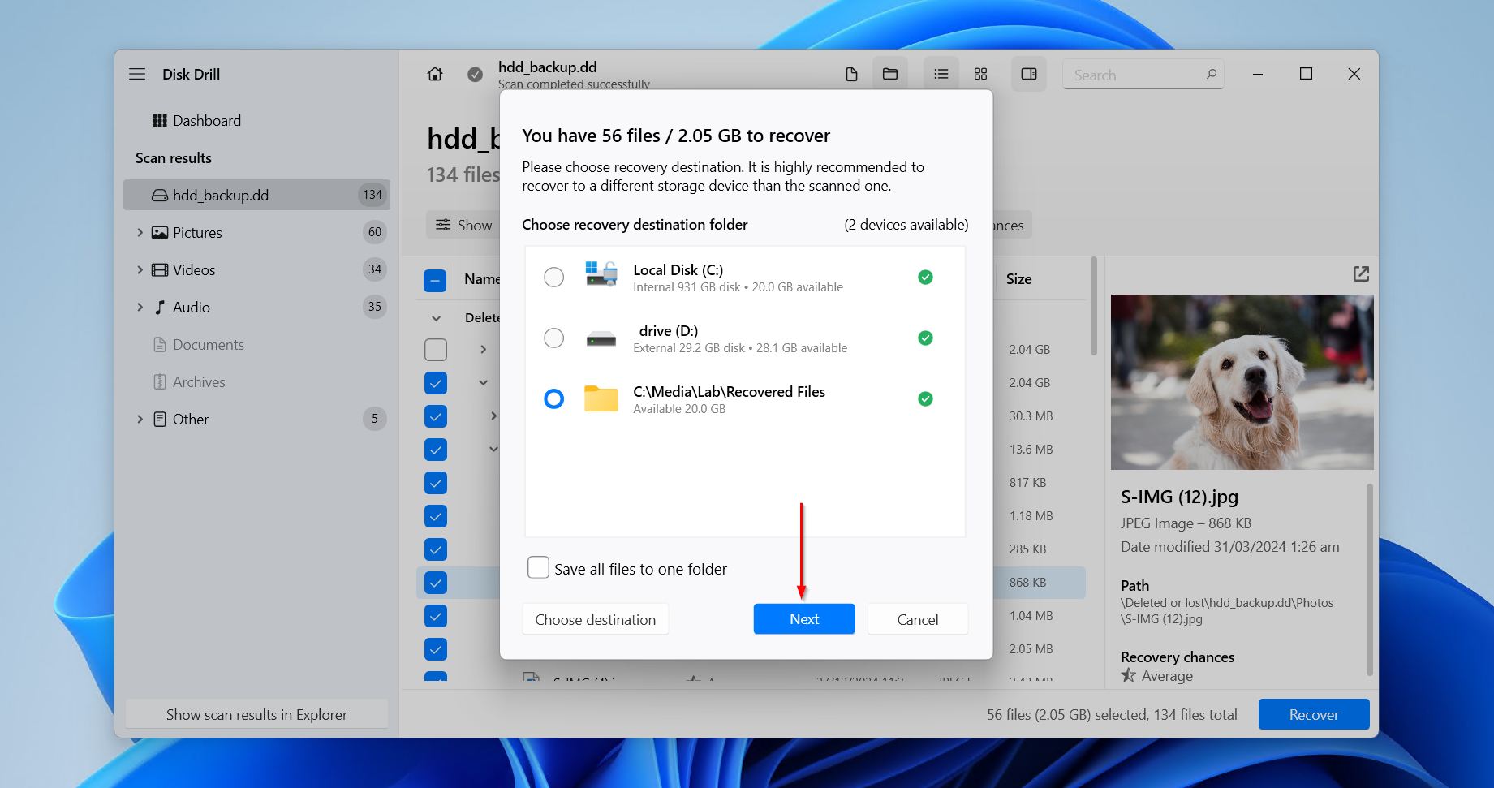The width and height of the screenshot is (1494, 788).
Task: Expand the Pictures category
Action: 140,232
